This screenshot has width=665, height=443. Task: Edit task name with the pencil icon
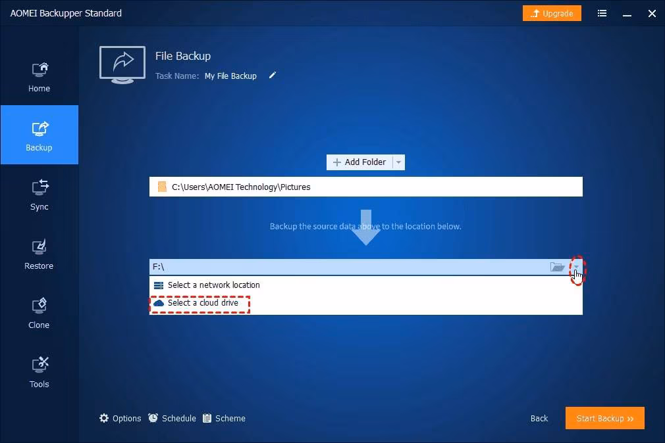273,76
